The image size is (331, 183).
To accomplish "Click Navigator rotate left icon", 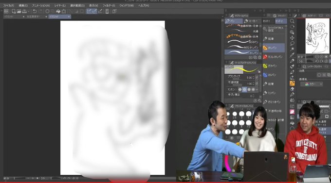I will (x=317, y=61).
